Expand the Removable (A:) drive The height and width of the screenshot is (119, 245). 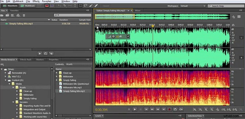pyautogui.click(x=6, y=73)
